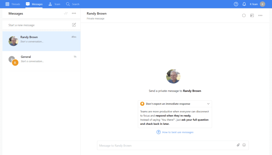This screenshot has width=272, height=155.
Task: Open the Threads tab
Action: [13, 4]
